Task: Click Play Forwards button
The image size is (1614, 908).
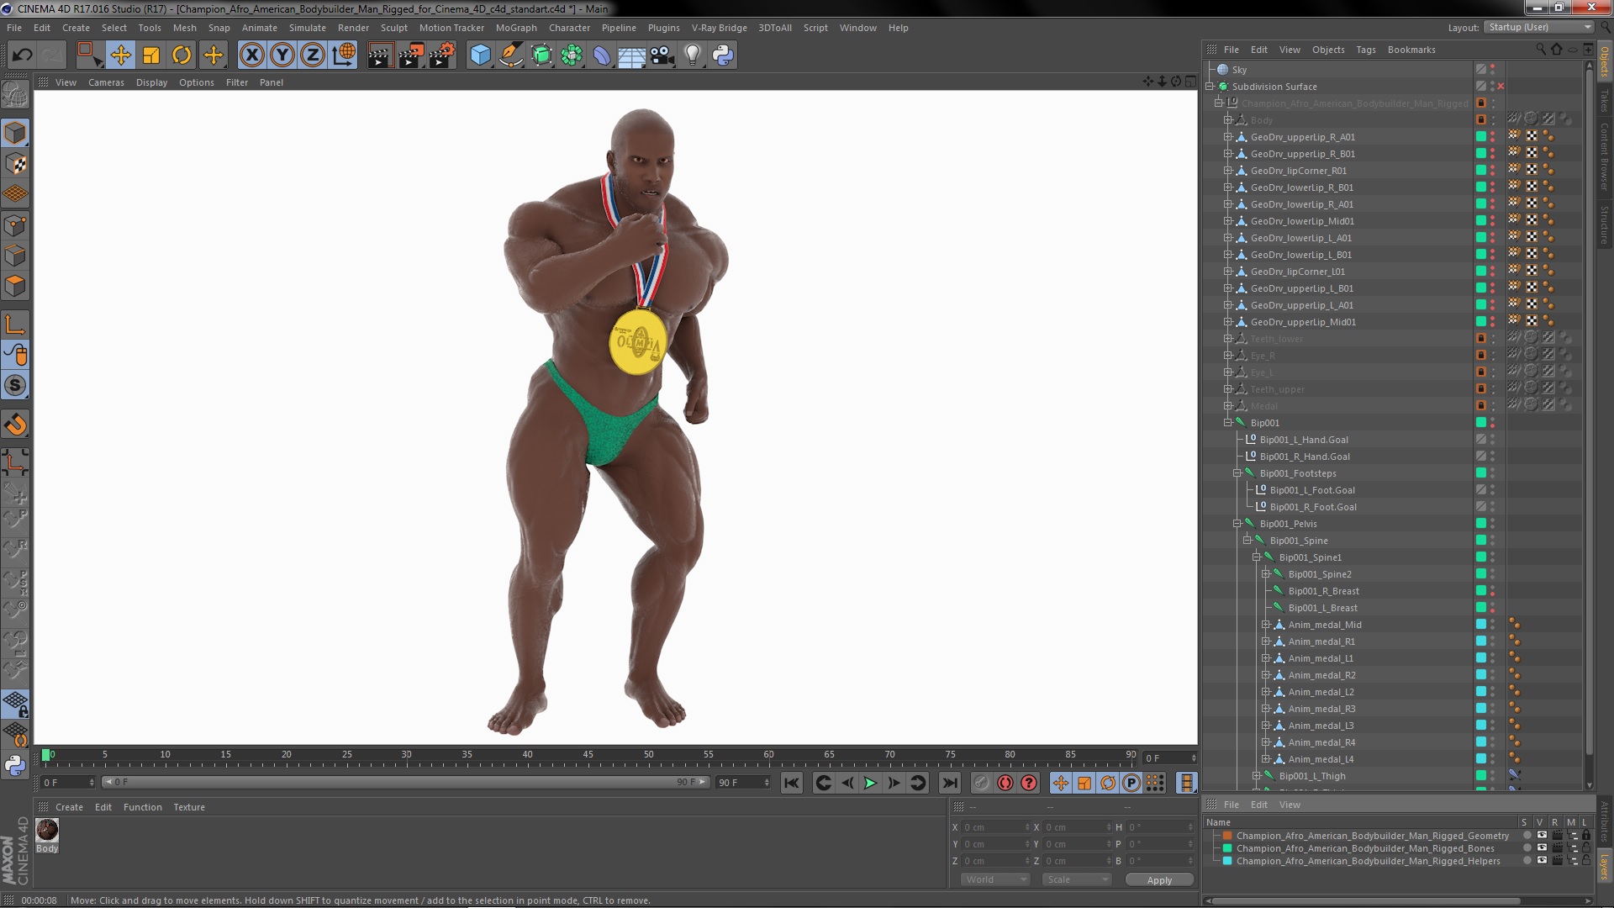Action: [x=871, y=783]
